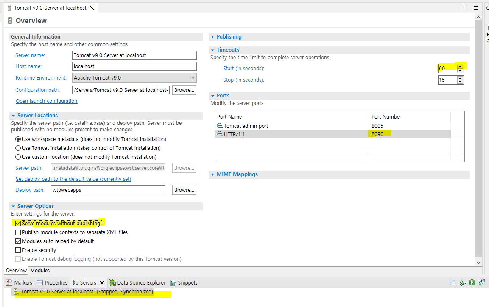Select the 8090 port number cell
The image size is (489, 307).
click(410, 134)
